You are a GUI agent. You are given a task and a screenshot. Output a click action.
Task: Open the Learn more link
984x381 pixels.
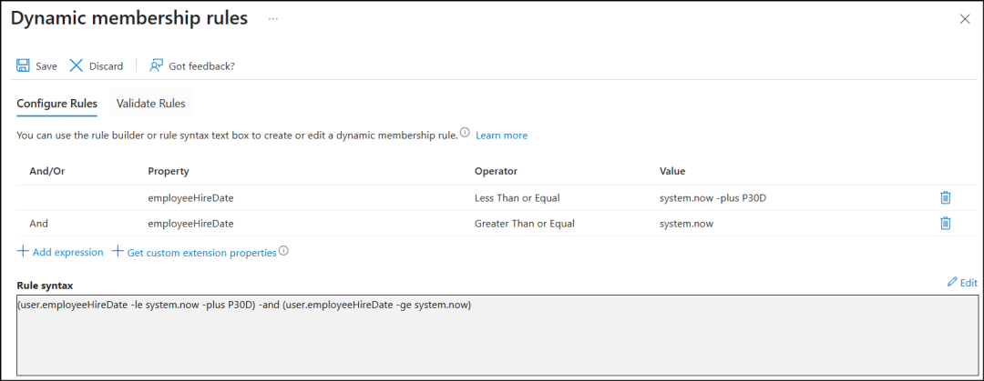coord(501,135)
